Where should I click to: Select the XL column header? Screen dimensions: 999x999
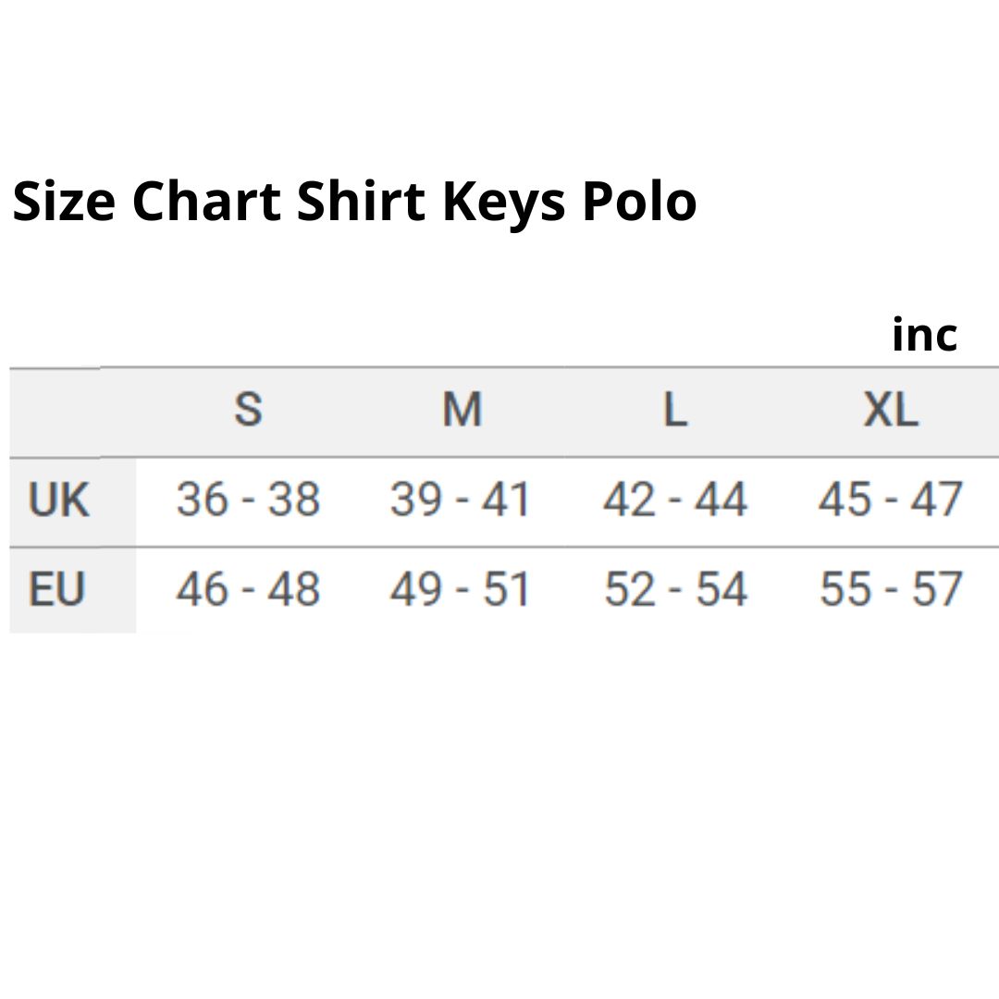(x=891, y=409)
